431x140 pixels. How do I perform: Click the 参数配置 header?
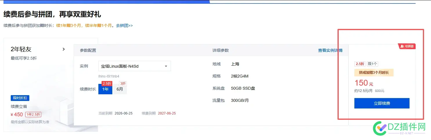[88, 50]
